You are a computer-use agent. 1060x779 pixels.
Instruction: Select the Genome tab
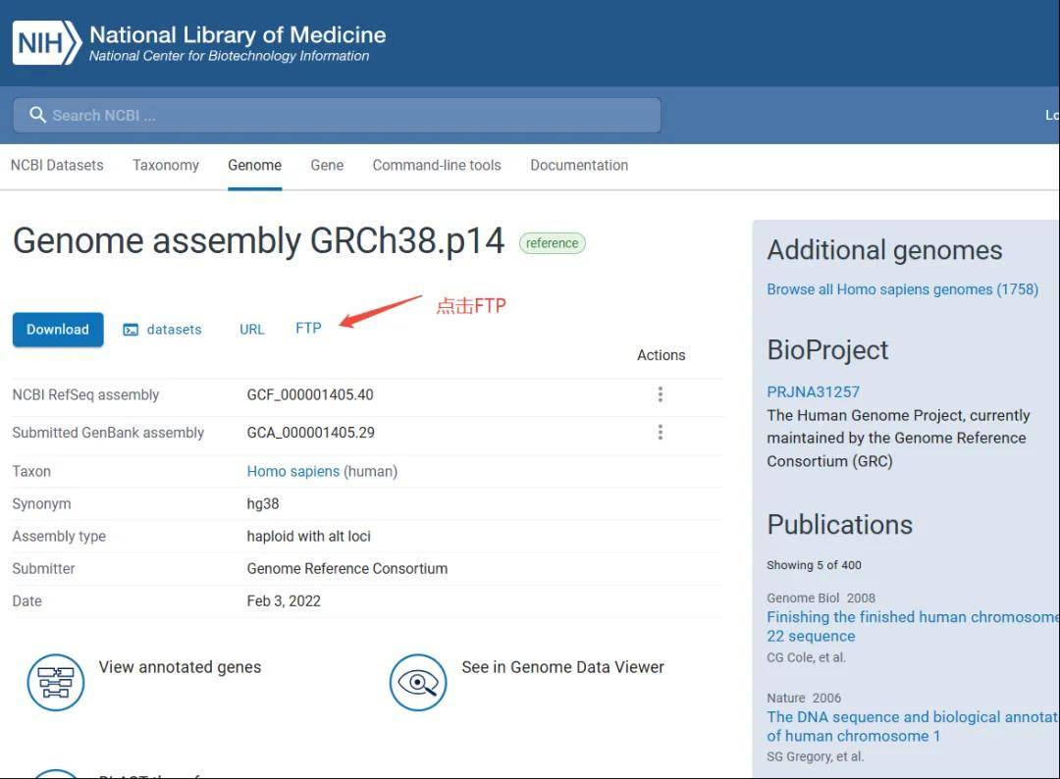[x=255, y=166]
